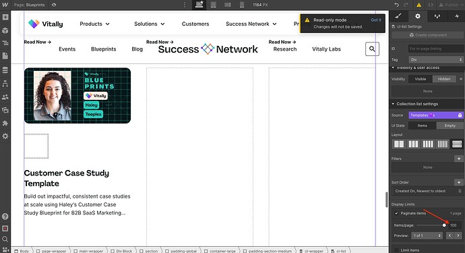Open the Logic flows panel

[x=5, y=84]
